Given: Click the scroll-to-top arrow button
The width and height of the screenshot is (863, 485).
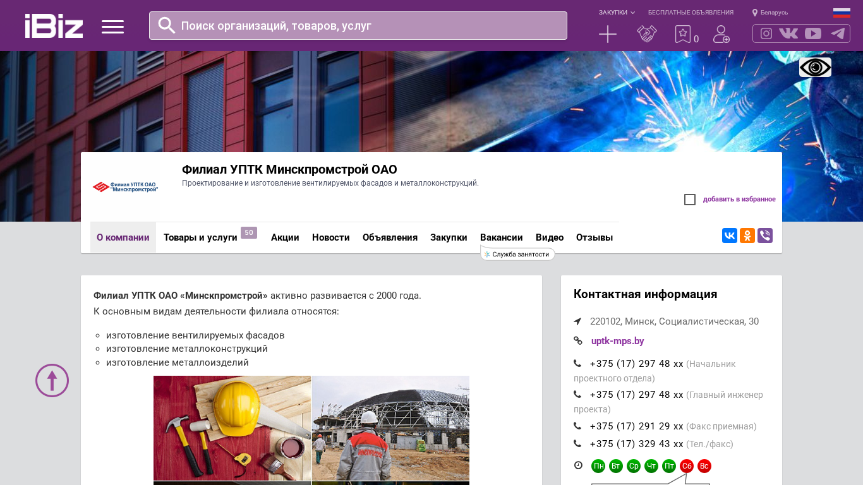Looking at the screenshot, I should [52, 380].
